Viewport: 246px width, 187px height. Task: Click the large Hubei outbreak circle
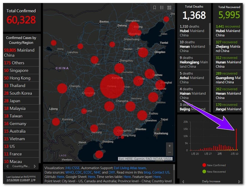point(112,86)
